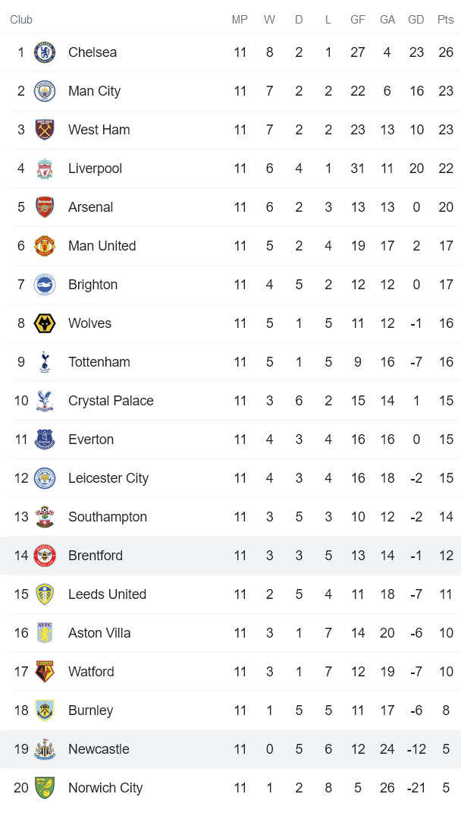Image resolution: width=461 pixels, height=816 pixels.
Task: Select the Leicester City team name
Action: tap(108, 478)
